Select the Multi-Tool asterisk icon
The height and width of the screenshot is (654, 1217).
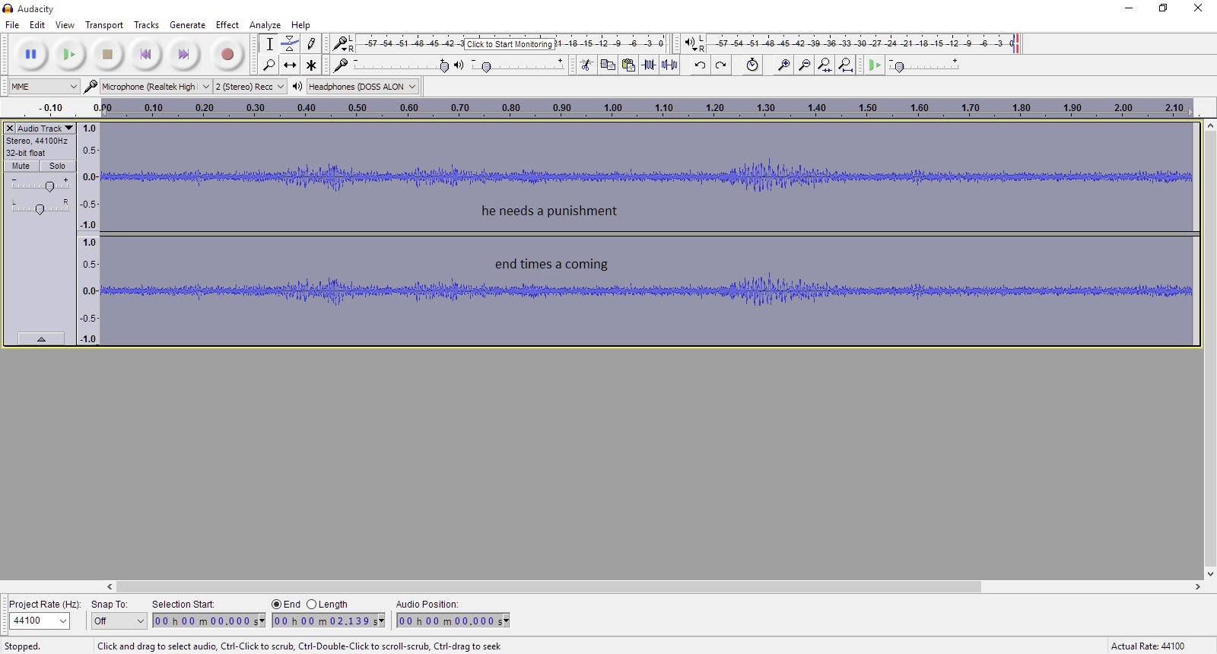tap(311, 65)
